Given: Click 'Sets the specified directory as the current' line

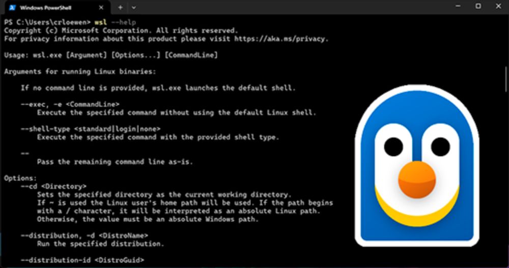Looking at the screenshot, I should coord(164,195).
